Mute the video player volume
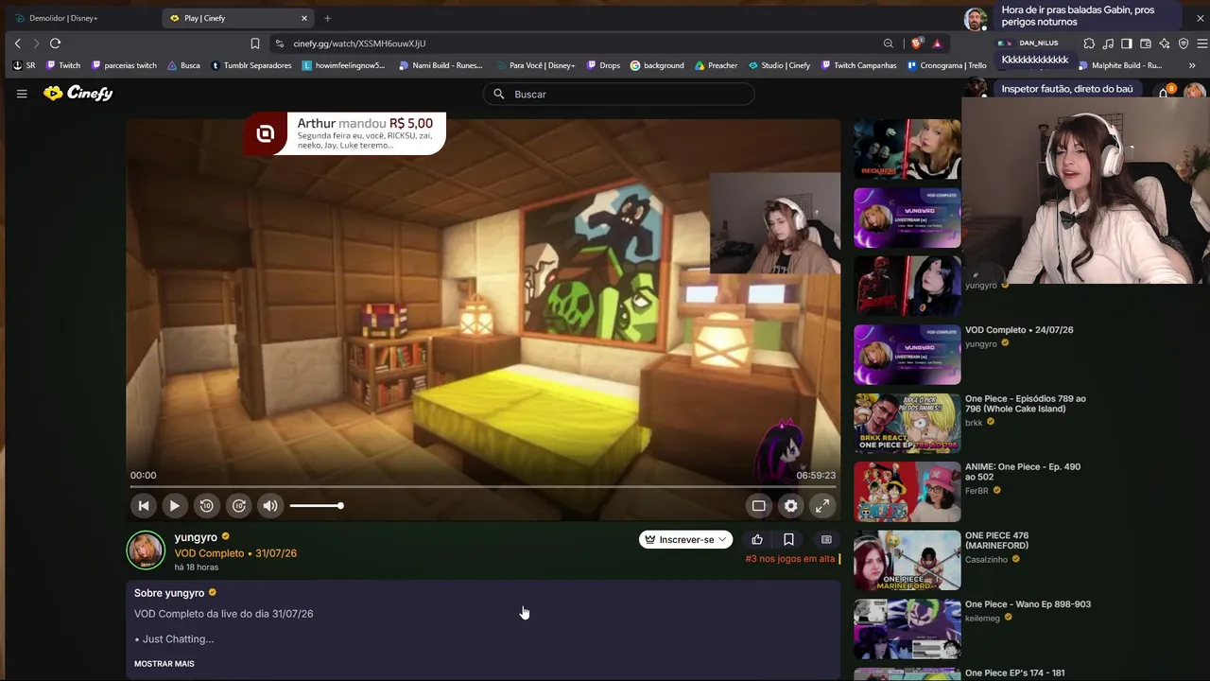Viewport: 1210px width, 681px height. [x=270, y=506]
